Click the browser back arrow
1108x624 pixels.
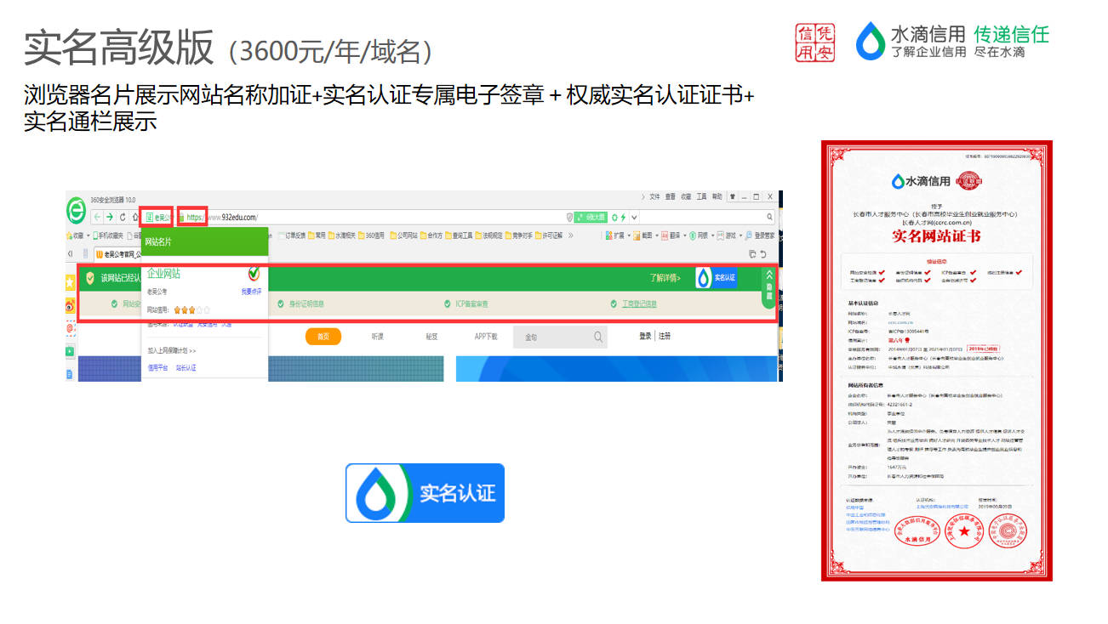coord(97,217)
